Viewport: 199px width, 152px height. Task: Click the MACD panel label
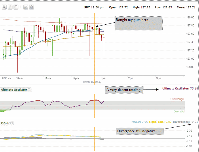5,123
